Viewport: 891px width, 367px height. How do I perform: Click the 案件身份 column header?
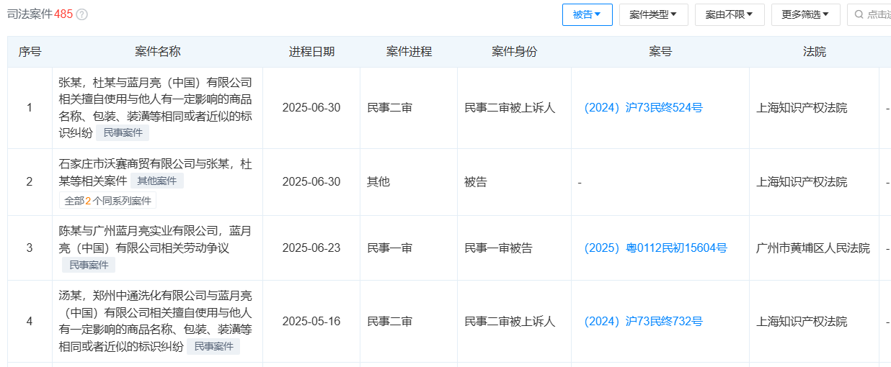click(x=514, y=52)
